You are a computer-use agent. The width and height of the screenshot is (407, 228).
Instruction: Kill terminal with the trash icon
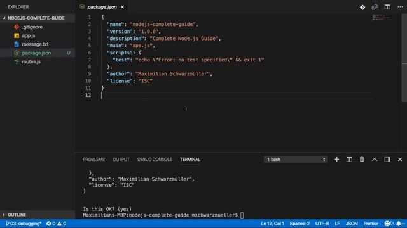(x=362, y=160)
